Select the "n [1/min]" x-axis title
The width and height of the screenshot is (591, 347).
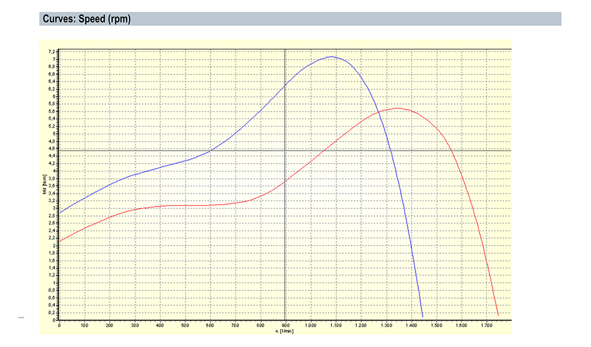coord(285,330)
